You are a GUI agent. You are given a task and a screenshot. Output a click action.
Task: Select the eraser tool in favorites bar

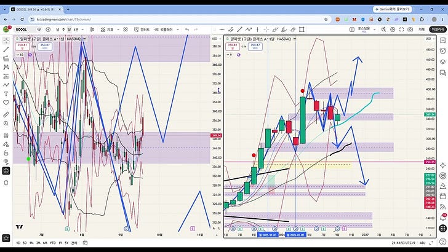coord(293,30)
